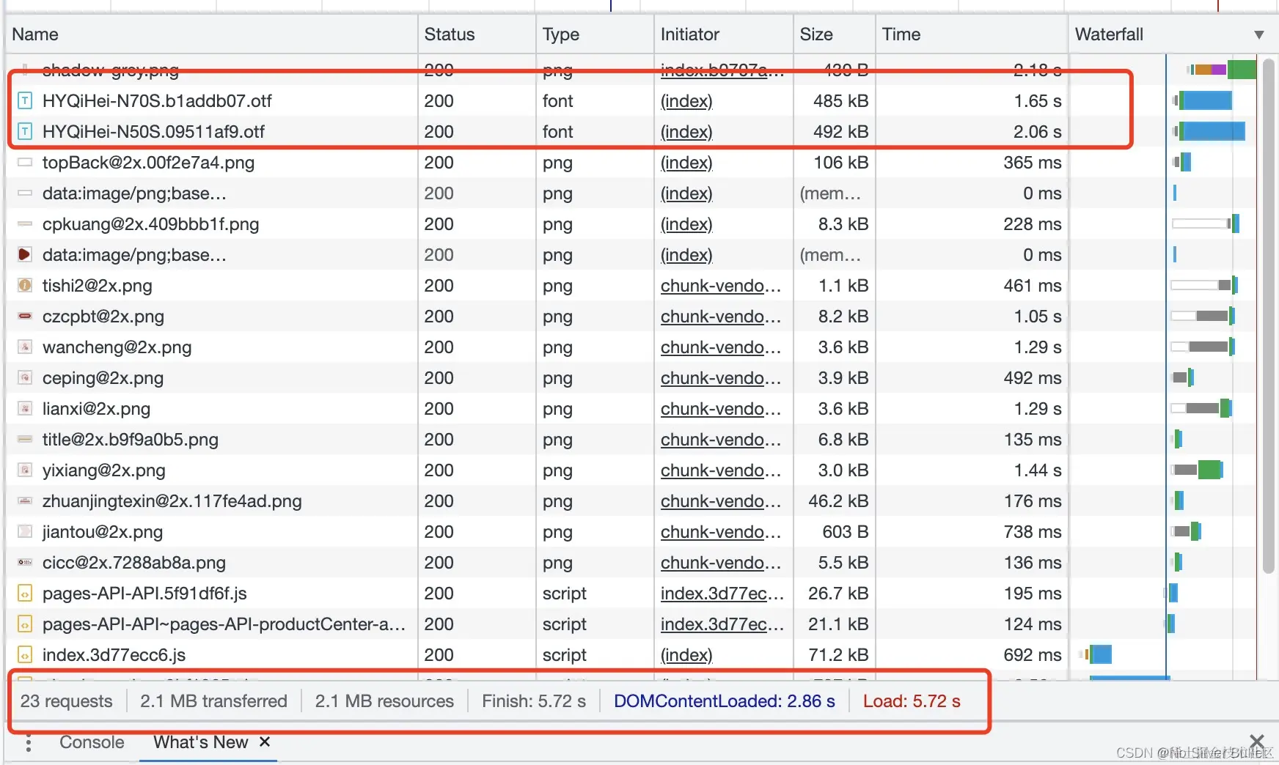Viewport: 1279px width, 765px height.
Task: Select the jiantou@2x.png request name
Action: click(103, 532)
